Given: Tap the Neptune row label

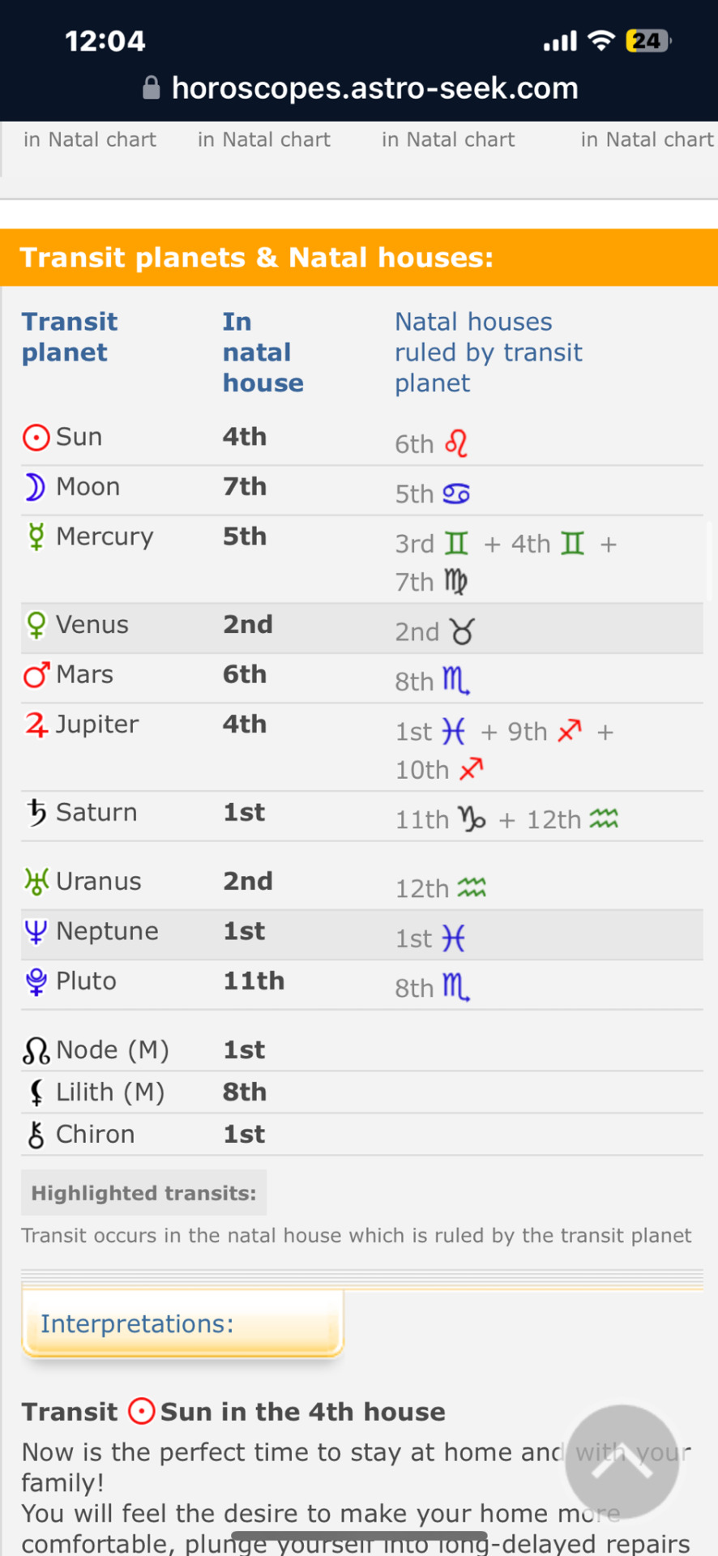Looking at the screenshot, I should tap(107, 931).
